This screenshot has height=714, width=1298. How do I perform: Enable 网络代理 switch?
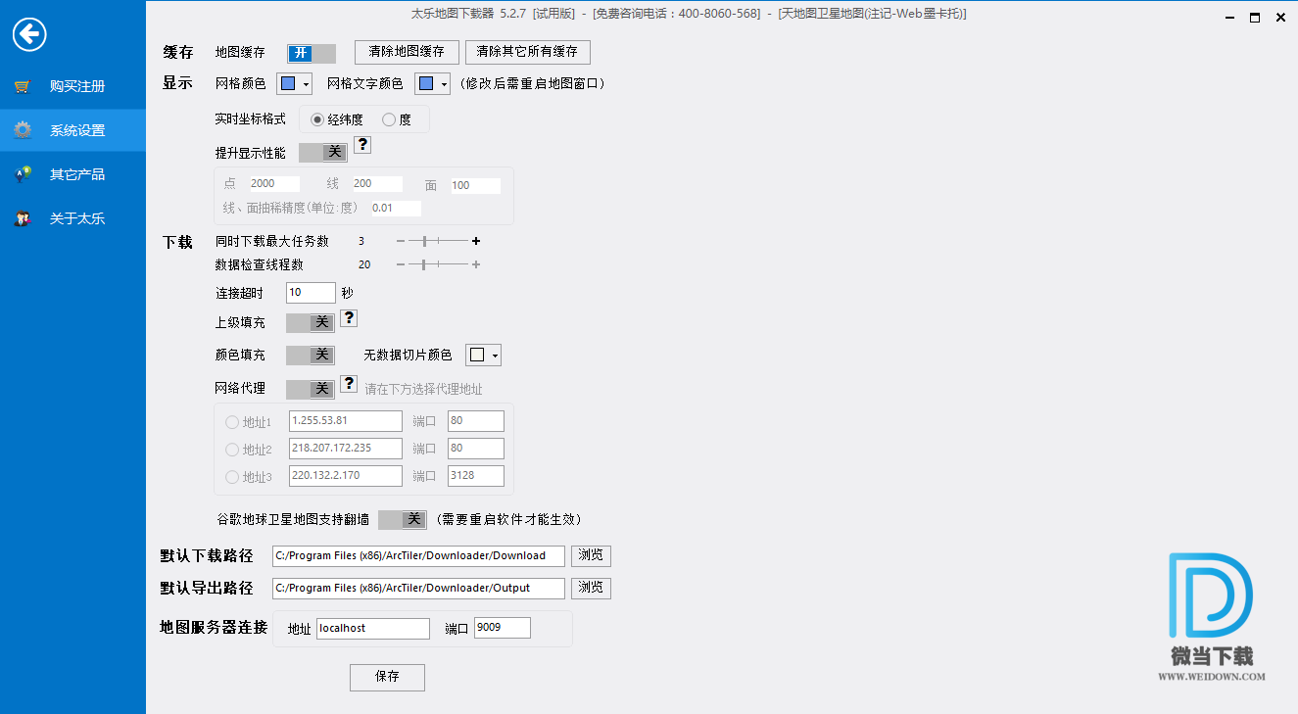pos(311,389)
